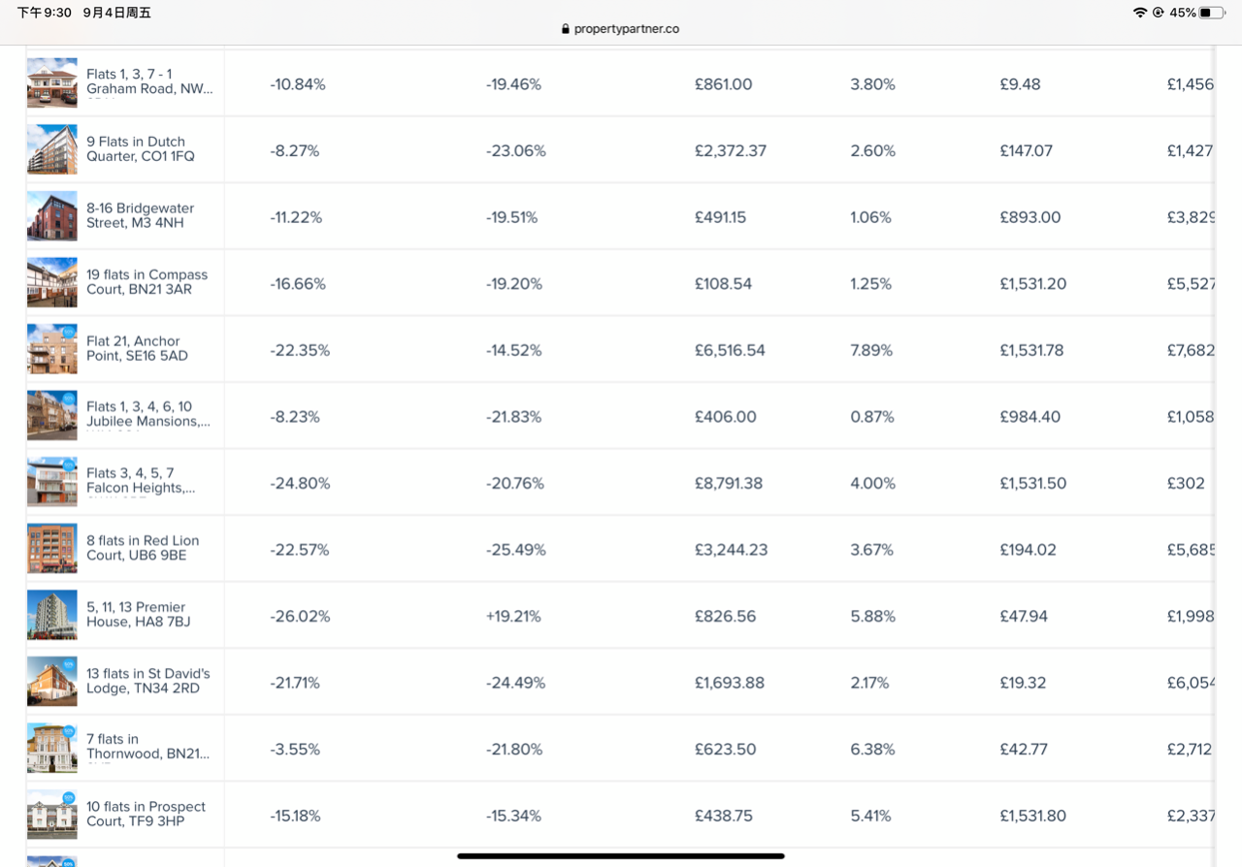The image size is (1242, 867).
Task: Open the Dutch Quarter property thumbnail
Action: tap(52, 149)
